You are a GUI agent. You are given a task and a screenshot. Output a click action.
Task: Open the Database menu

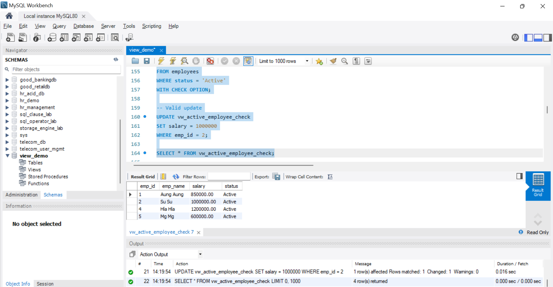point(84,26)
